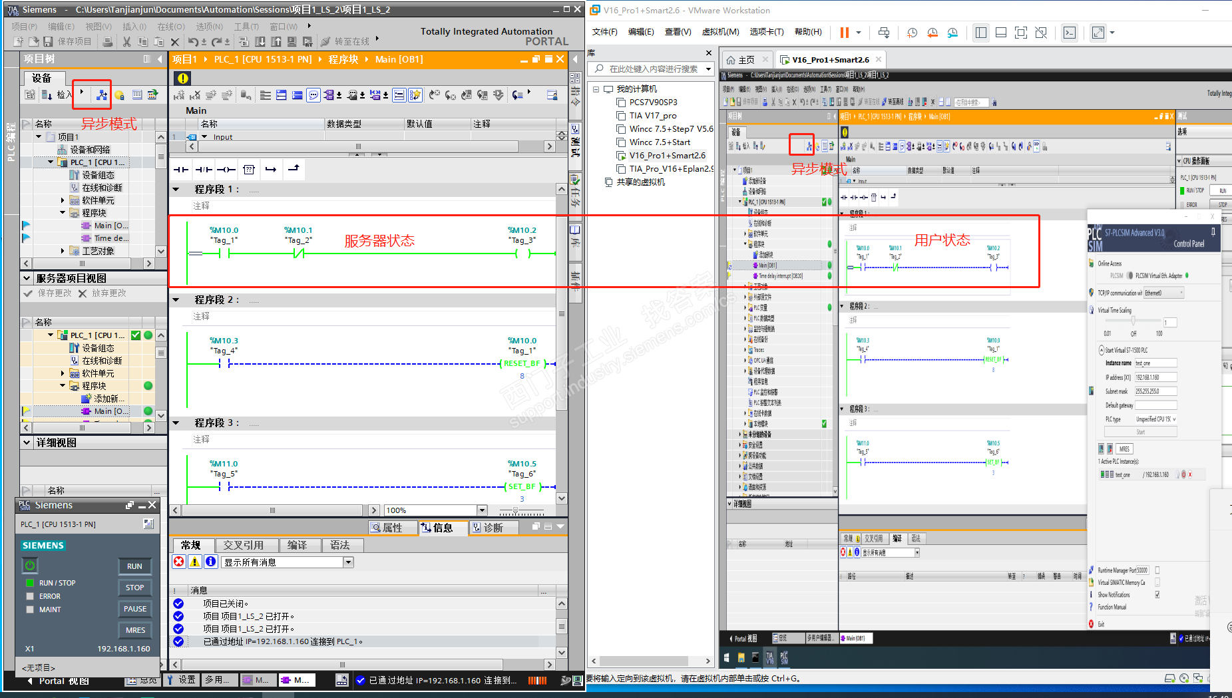This screenshot has height=698, width=1232.
Task: Click the PLCSIM PAUSE button
Action: (x=134, y=609)
